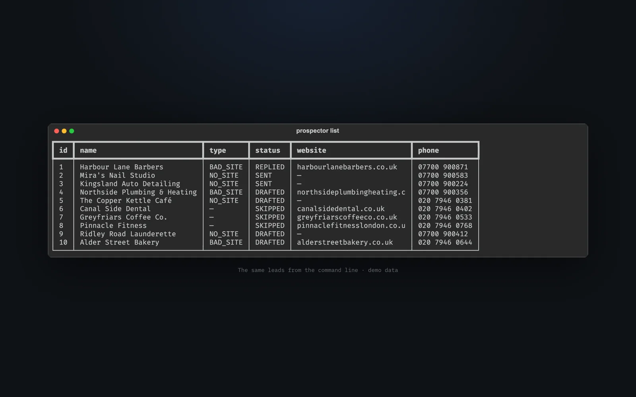Click the caption 'The same leads from the command line'

[298, 270]
